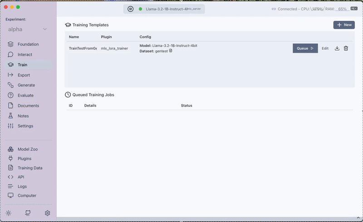Open the gentest dataset preview icon

171,51
